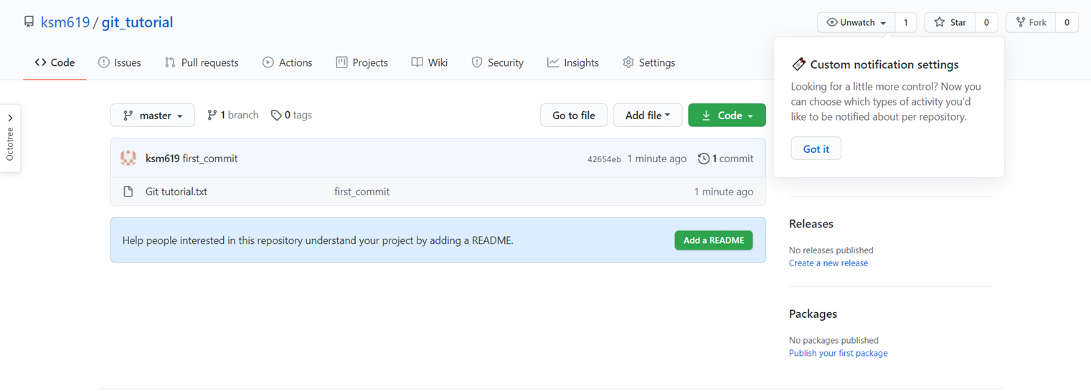Open the Add file dropdown

pyautogui.click(x=648, y=115)
